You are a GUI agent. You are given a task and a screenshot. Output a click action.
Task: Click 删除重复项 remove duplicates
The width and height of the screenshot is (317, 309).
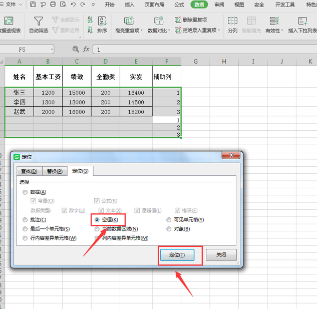pyautogui.click(x=191, y=20)
